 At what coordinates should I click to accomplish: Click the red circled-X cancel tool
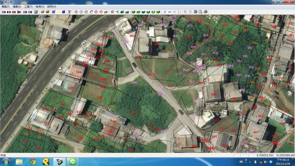click(96, 12)
